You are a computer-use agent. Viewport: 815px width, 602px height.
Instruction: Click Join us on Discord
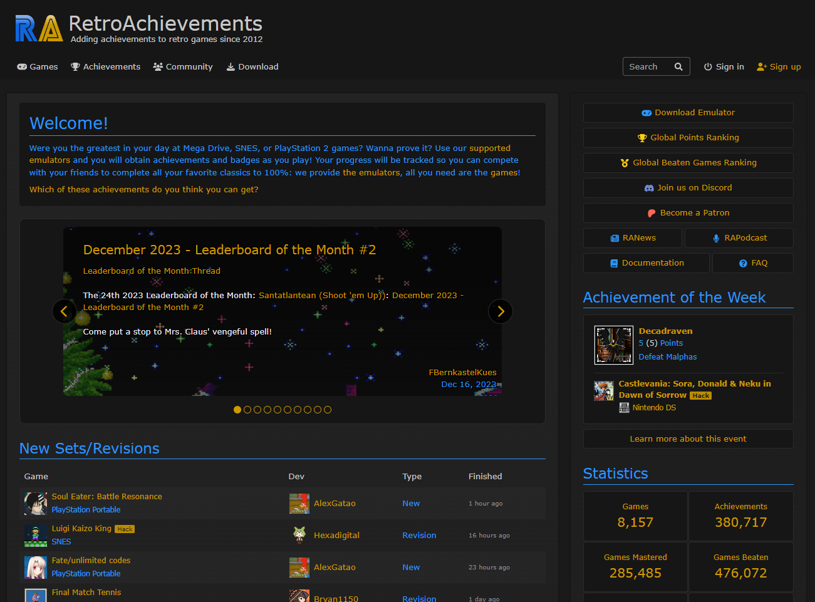688,188
